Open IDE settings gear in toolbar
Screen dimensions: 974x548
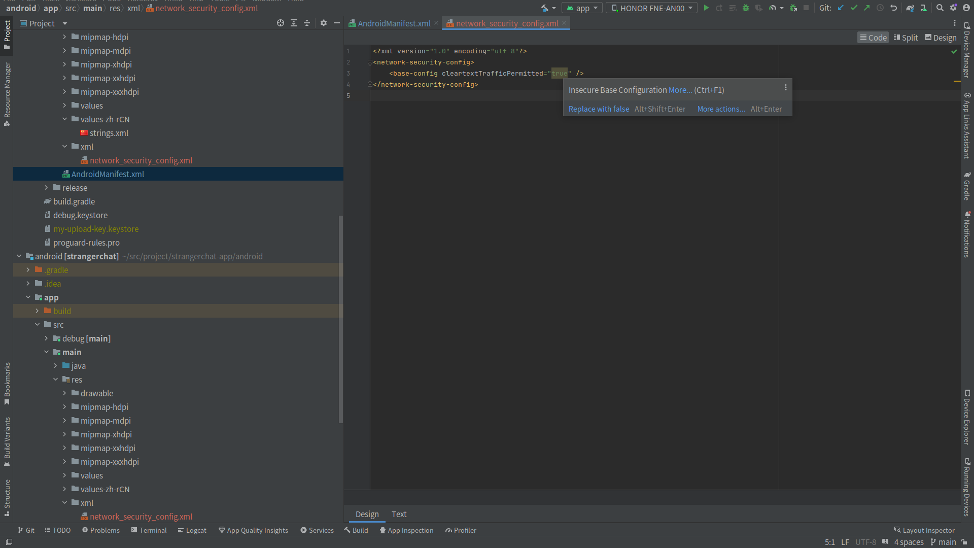pos(953,8)
